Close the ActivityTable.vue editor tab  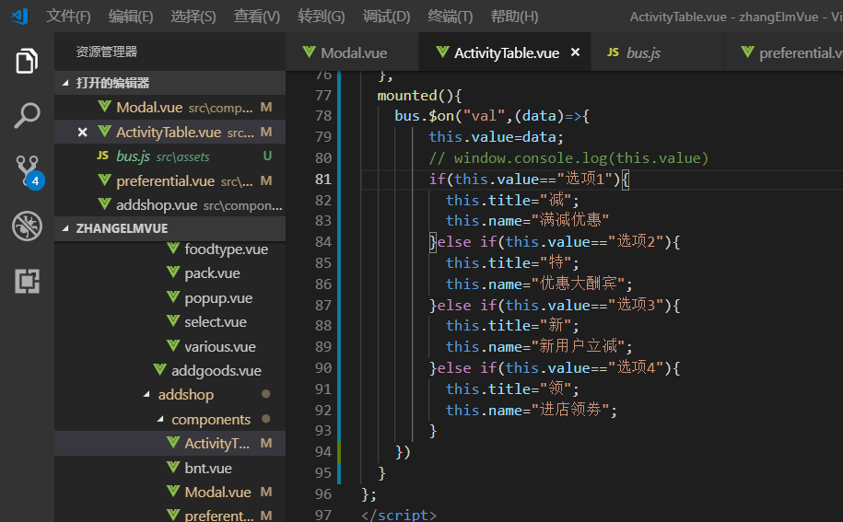click(575, 52)
